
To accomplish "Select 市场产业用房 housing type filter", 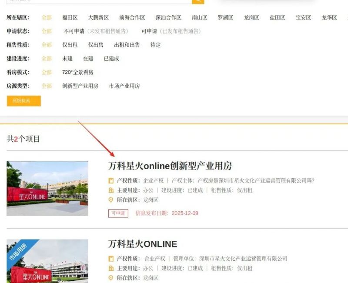I will [x=124, y=86].
